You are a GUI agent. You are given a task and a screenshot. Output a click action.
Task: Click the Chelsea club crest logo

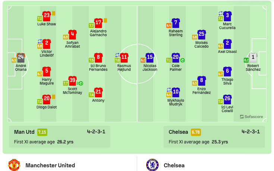152,165
